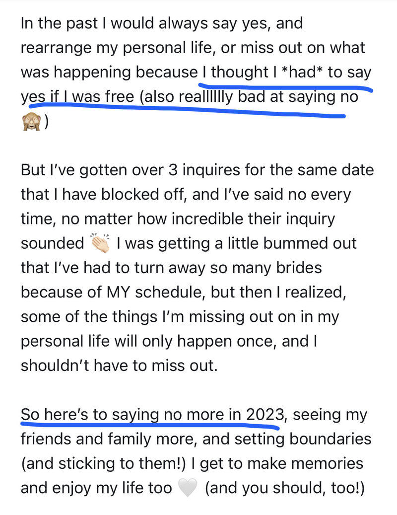Click the capitalized word 'MY' before schedule

(x=118, y=292)
